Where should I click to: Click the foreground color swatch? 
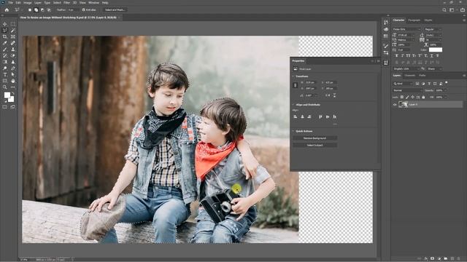[x=7, y=95]
